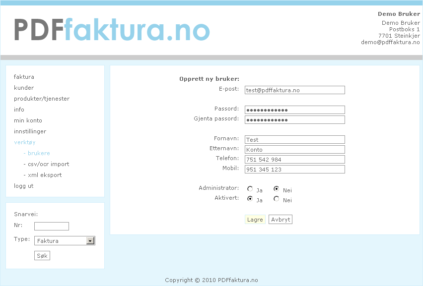The height and width of the screenshot is (286, 423).
Task: Open min konto
Action: [x=28, y=120]
